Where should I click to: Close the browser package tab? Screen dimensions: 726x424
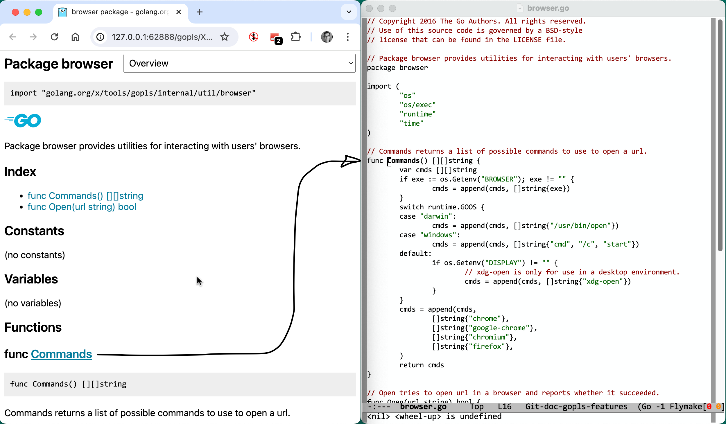pyautogui.click(x=179, y=12)
